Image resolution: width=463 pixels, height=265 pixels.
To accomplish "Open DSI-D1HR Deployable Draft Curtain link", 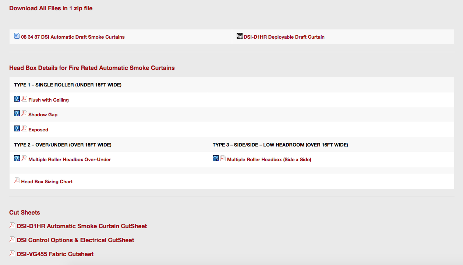I will click(x=284, y=37).
